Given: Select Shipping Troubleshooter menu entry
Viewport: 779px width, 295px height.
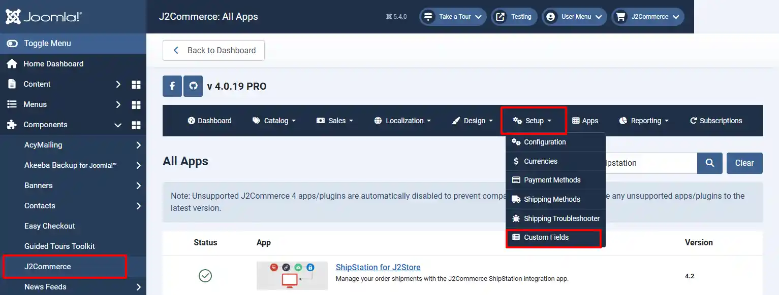Looking at the screenshot, I should point(555,218).
